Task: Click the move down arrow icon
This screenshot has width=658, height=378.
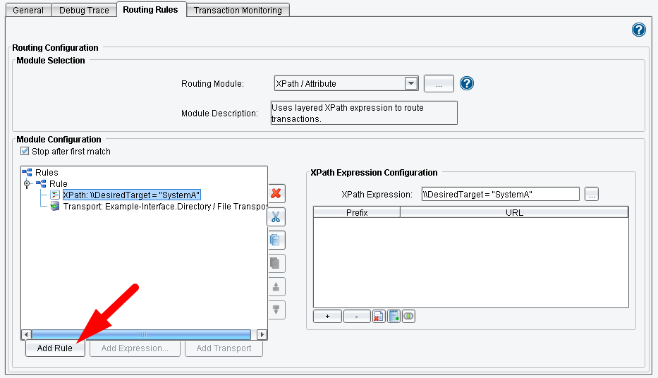Action: click(276, 310)
